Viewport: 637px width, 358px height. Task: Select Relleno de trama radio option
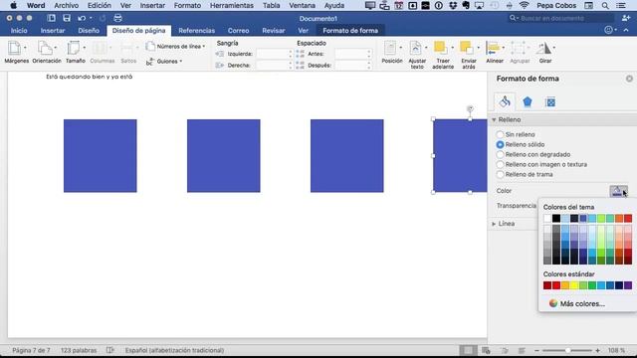coord(500,174)
